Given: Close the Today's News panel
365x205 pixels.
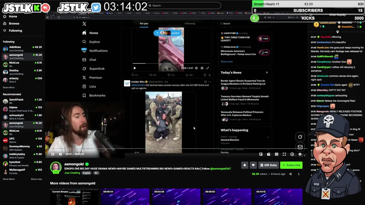Looking at the screenshot, I should point(267,73).
